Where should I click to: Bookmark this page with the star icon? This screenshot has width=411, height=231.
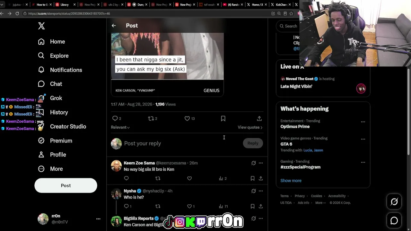pyautogui.click(x=291, y=13)
